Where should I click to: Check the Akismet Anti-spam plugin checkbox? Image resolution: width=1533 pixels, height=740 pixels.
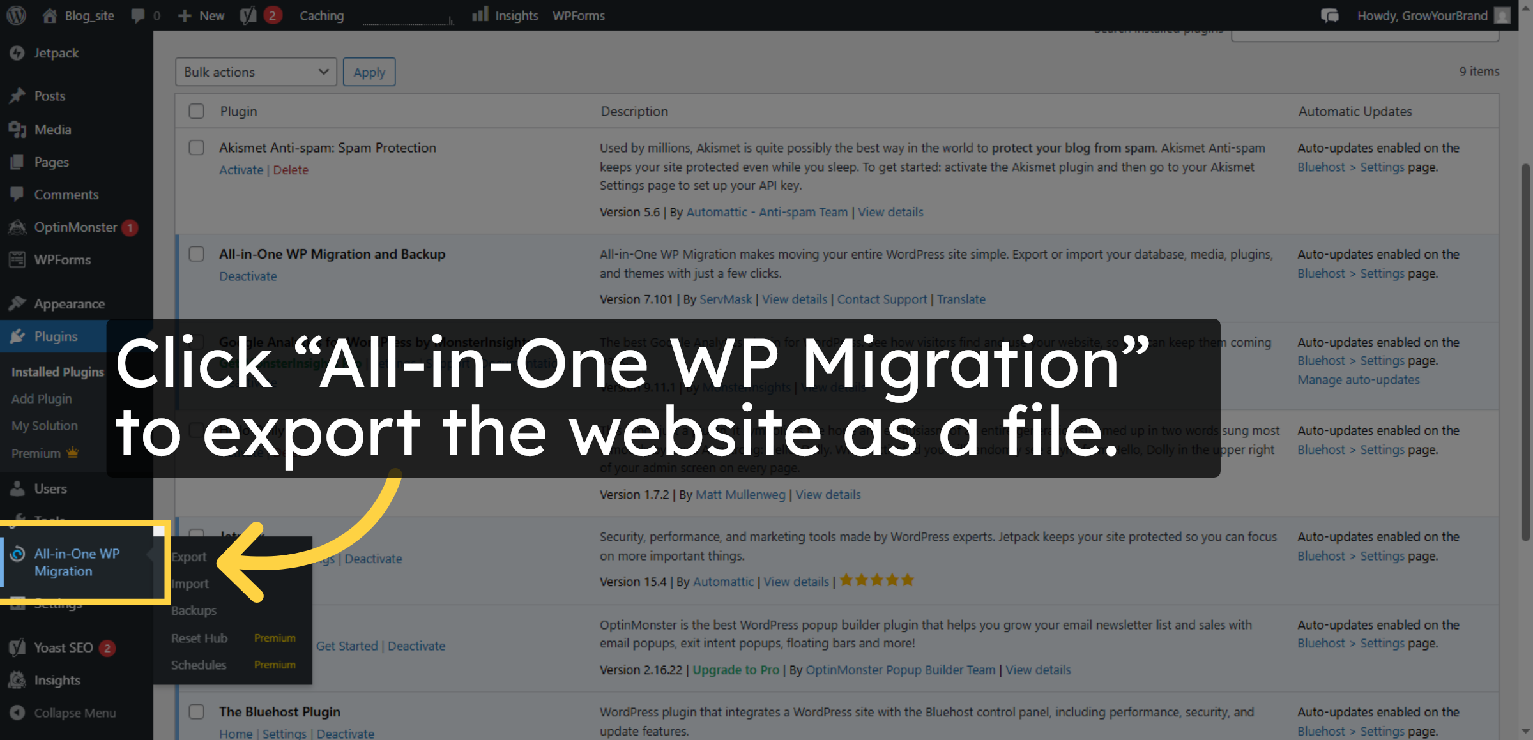(196, 147)
